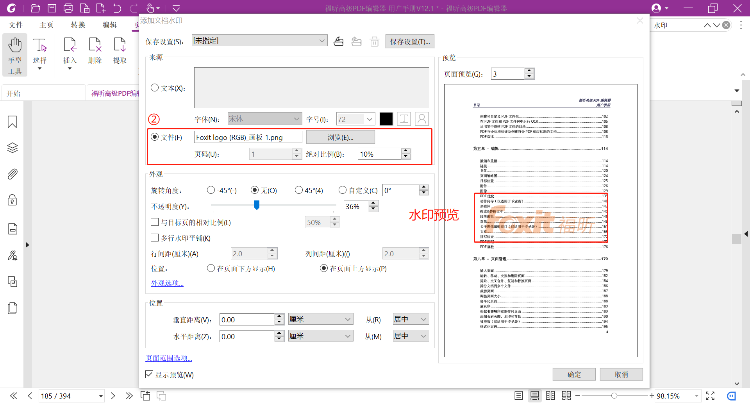Open font size dropdown showing 72

coord(355,119)
